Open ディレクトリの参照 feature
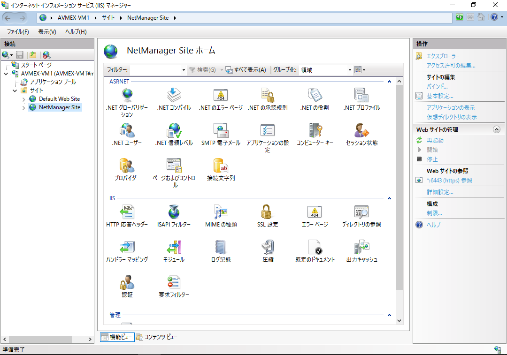Screen dimensions: 507x355 click(361, 216)
